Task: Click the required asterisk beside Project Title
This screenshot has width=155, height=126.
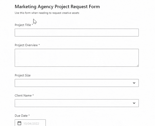Action: 32,25
